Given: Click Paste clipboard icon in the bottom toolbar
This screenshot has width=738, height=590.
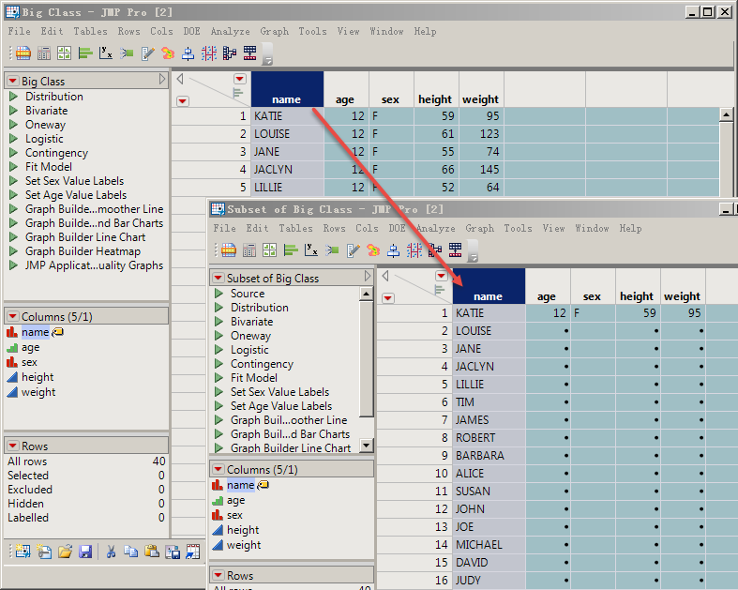Looking at the screenshot, I should pyautogui.click(x=152, y=552).
